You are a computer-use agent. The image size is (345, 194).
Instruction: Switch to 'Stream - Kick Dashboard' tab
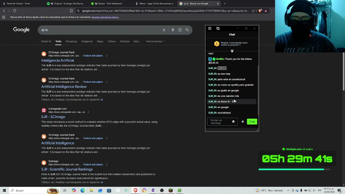[110, 4]
